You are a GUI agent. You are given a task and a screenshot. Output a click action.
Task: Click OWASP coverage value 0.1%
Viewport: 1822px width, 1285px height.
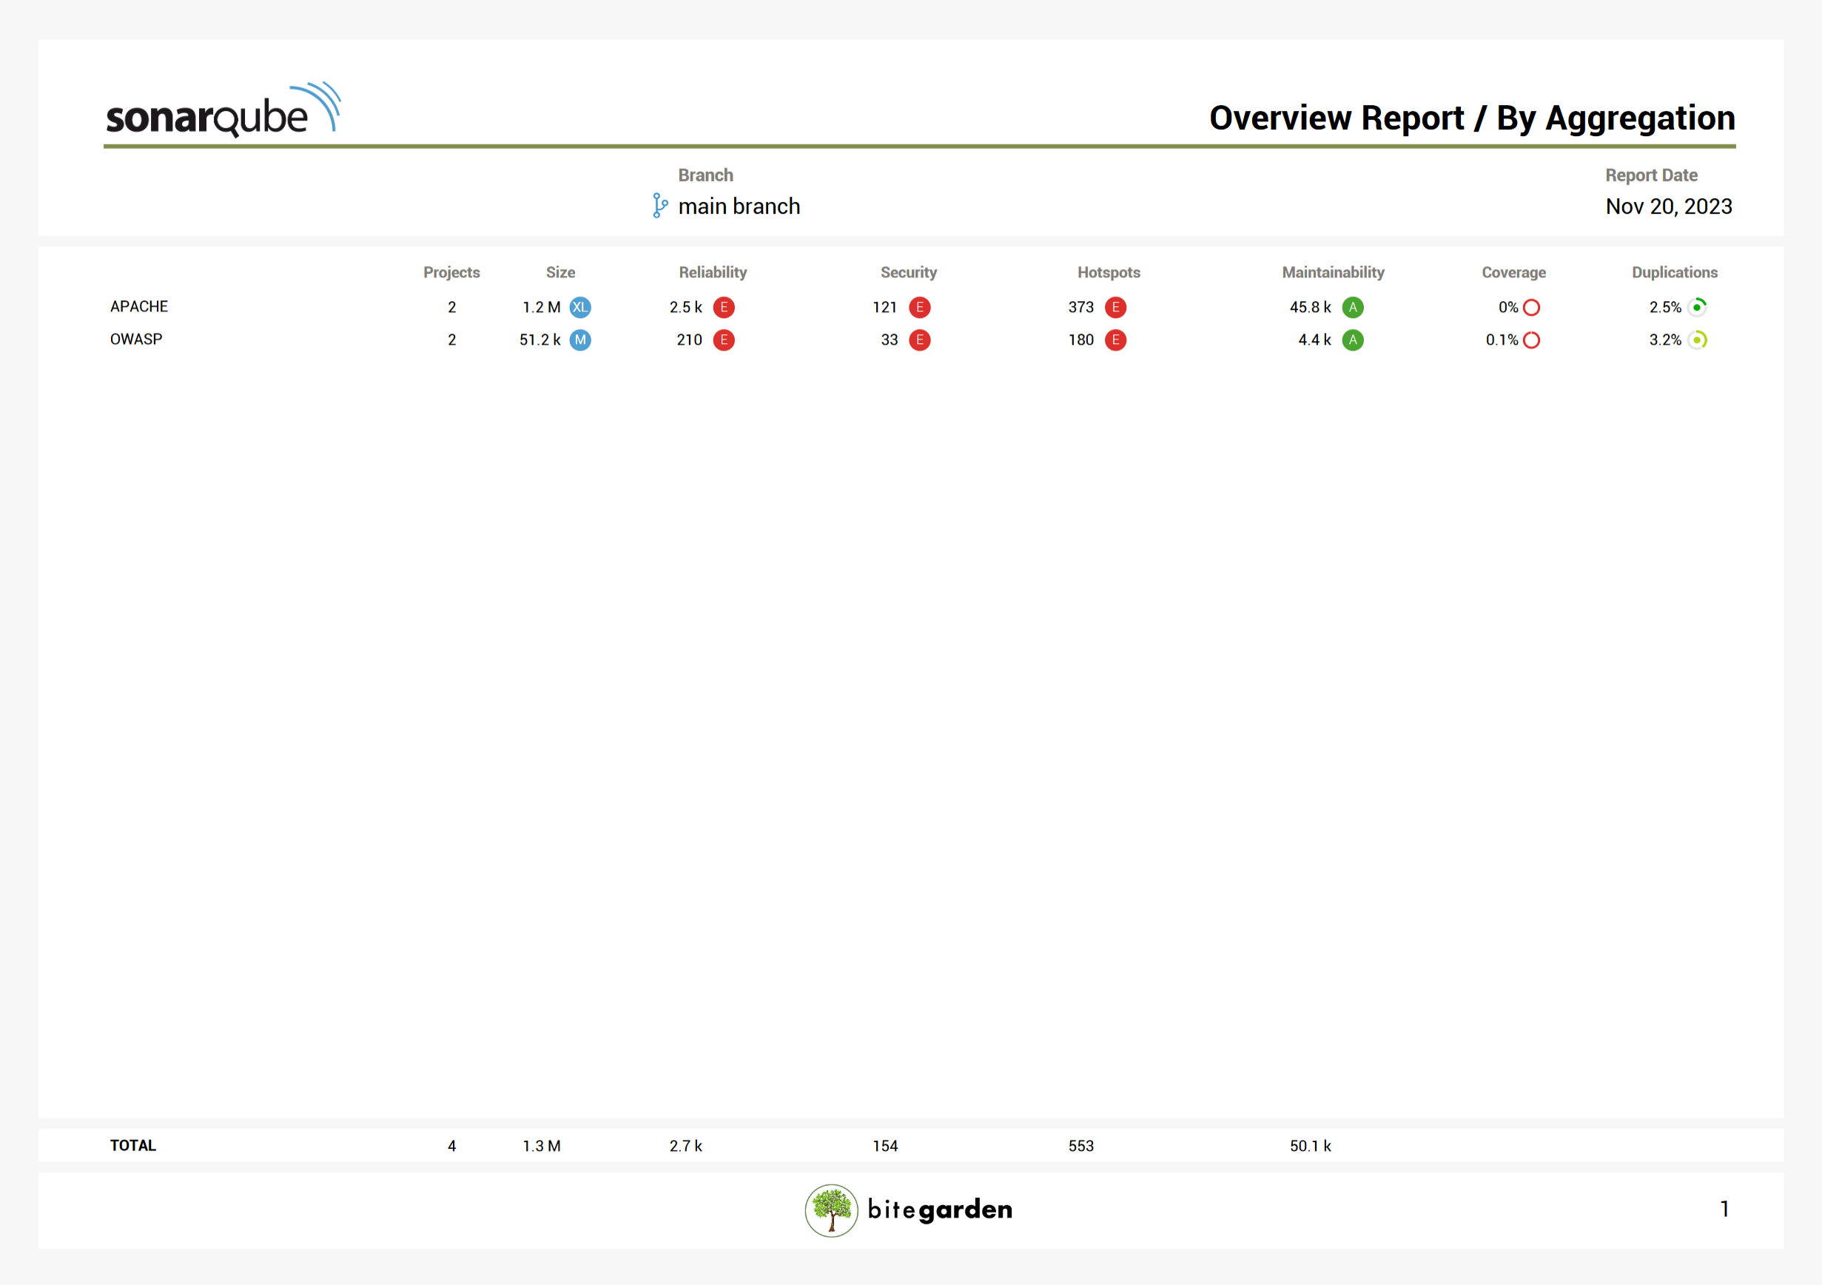(1502, 340)
